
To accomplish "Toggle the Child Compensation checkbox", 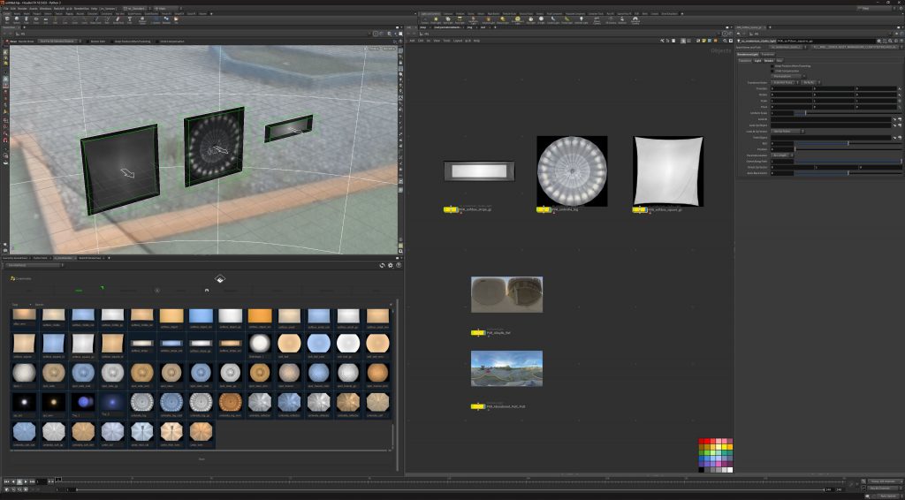I will tap(772, 71).
